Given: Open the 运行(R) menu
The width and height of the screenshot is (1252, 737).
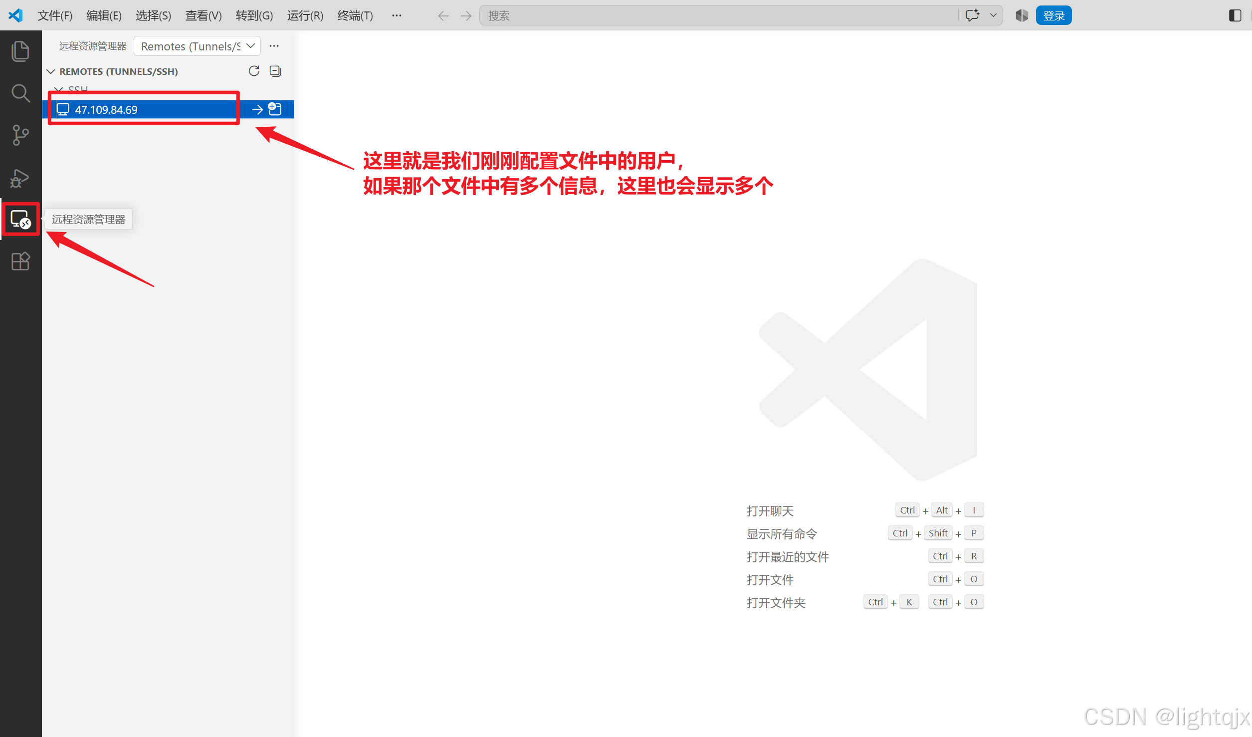Looking at the screenshot, I should [305, 16].
